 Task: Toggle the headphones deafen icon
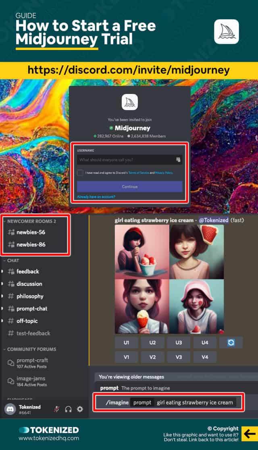pyautogui.click(x=68, y=409)
